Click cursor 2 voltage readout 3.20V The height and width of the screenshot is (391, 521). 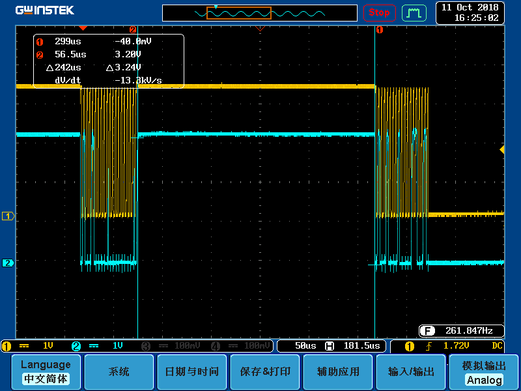point(128,54)
